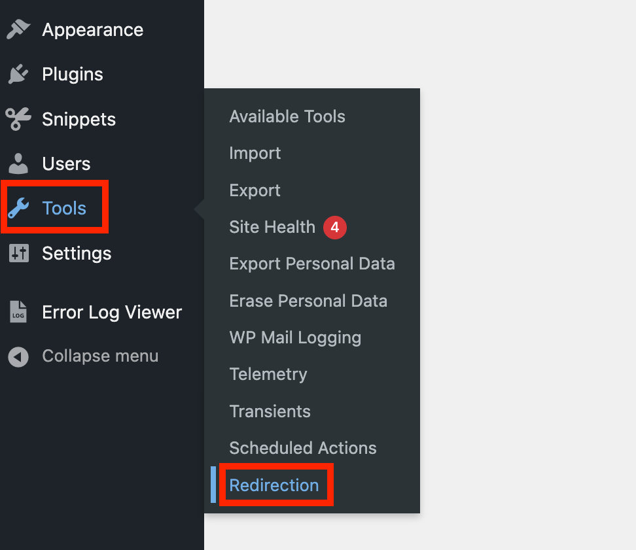This screenshot has height=550, width=636.
Task: Click the Error Log Viewer document icon
Action: 18,312
